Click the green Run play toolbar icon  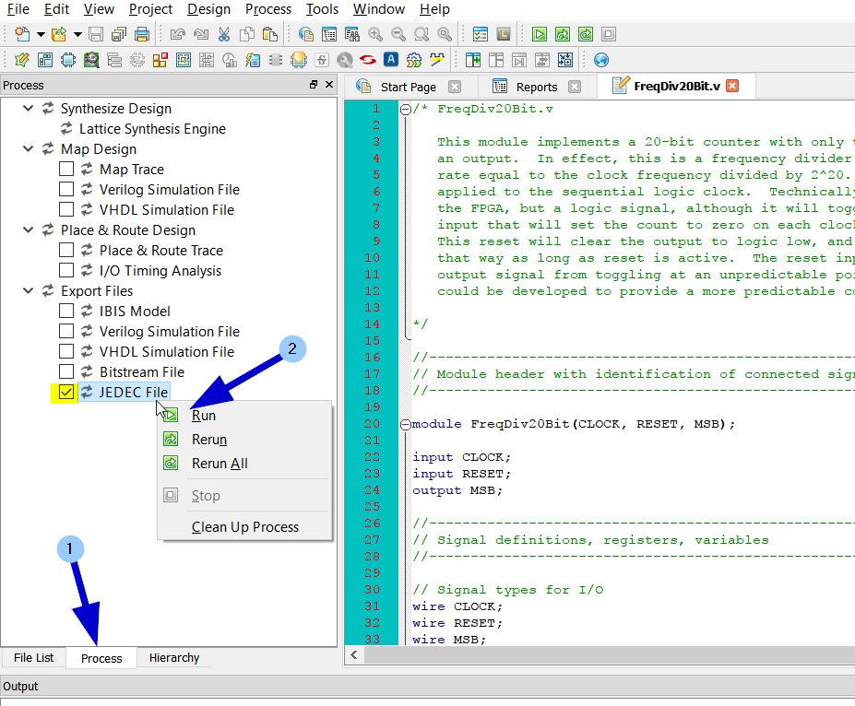click(540, 34)
